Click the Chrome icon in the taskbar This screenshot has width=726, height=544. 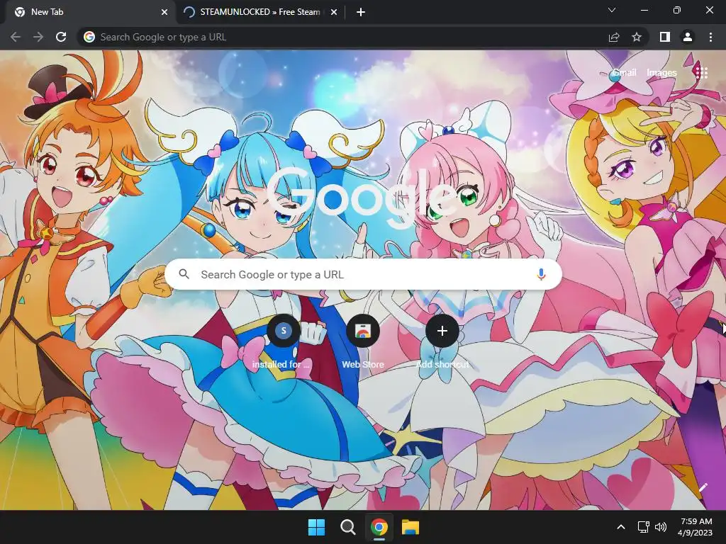(x=379, y=527)
